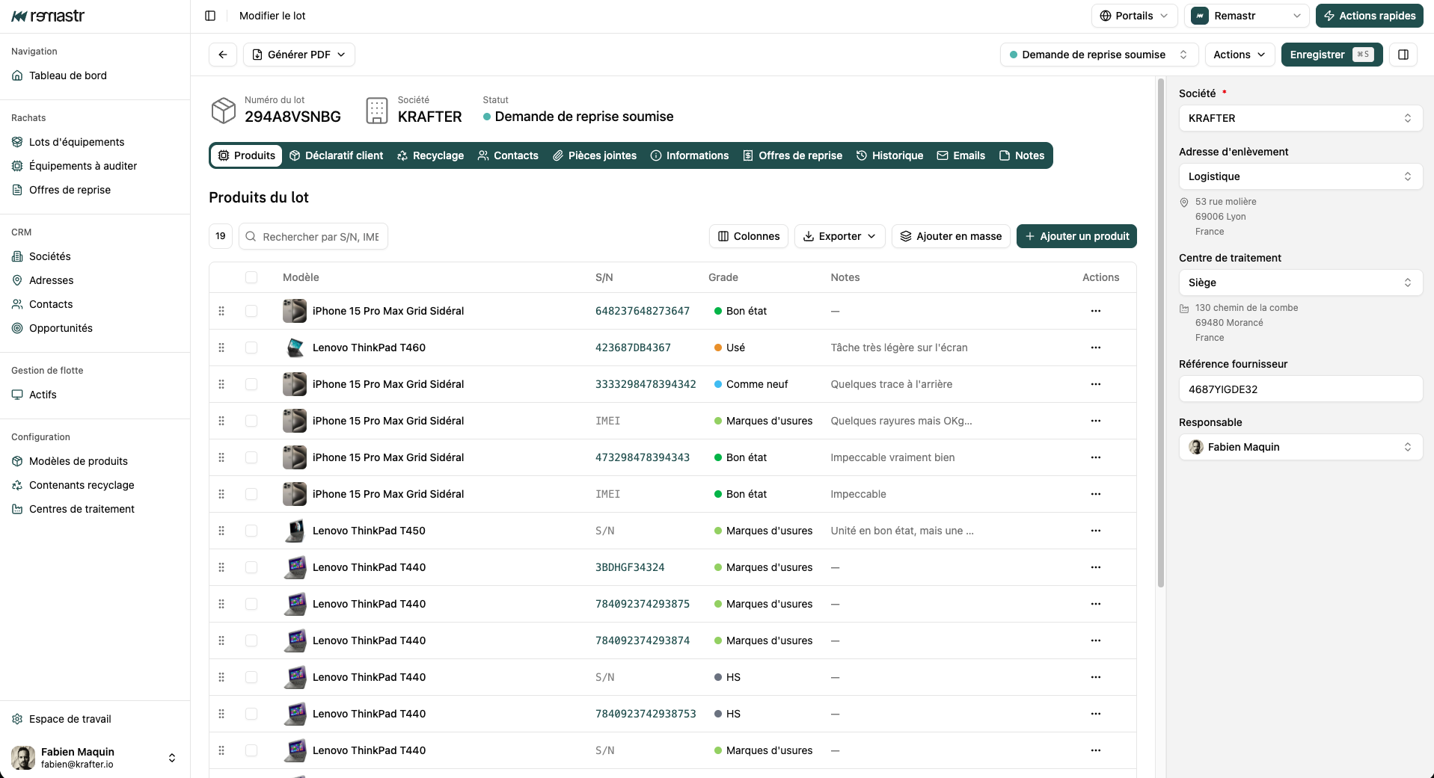Open the Actifs icon under Gestion de flotte
The image size is (1434, 778).
17,395
